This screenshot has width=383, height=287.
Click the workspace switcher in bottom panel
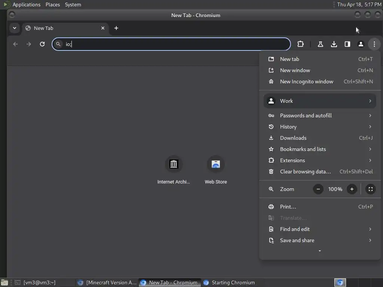(x=340, y=283)
